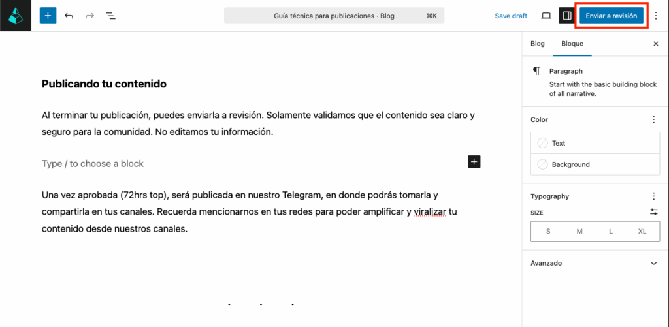669x327 pixels.
Task: Toggle custom font size control
Action: (x=654, y=212)
